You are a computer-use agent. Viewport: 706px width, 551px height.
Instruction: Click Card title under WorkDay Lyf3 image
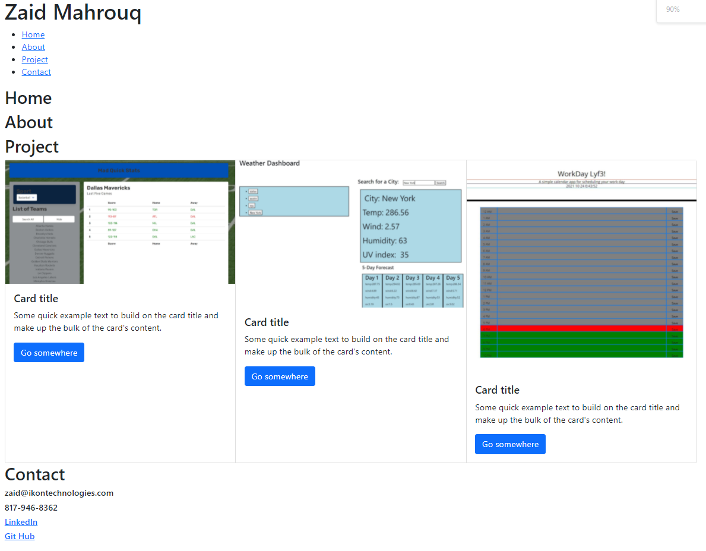point(497,390)
